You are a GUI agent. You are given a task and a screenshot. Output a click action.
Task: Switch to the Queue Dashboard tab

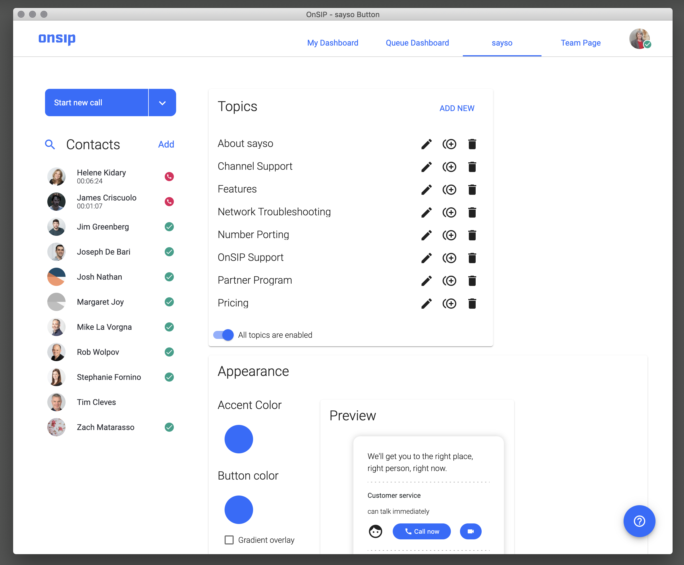tap(417, 43)
